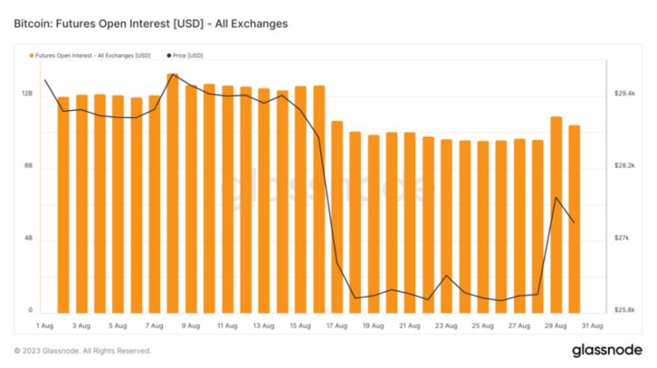The height and width of the screenshot is (368, 657).
Task: Click the glassnode logo at bottom right
Action: (608, 351)
